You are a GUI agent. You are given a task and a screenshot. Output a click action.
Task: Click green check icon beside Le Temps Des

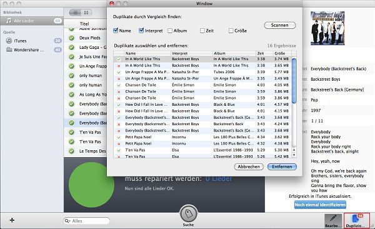[x=71, y=151]
